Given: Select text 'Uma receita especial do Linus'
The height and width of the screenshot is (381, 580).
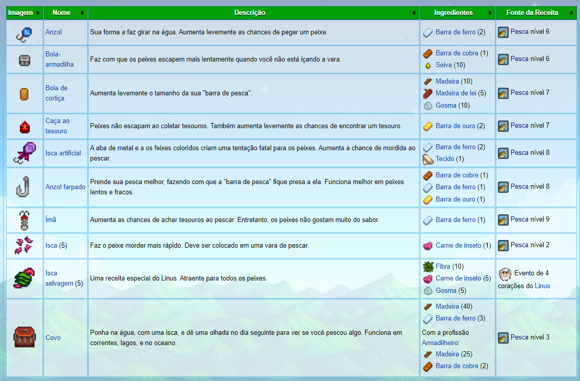Looking at the screenshot, I should pyautogui.click(x=133, y=278).
